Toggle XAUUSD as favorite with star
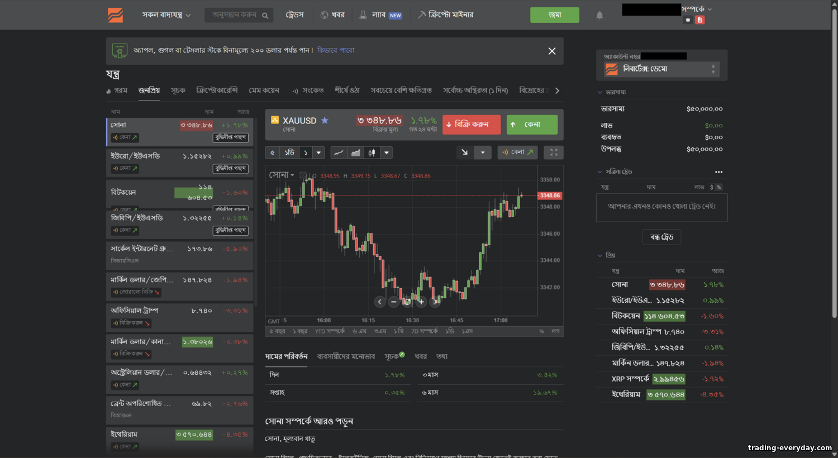The image size is (838, 458). (x=325, y=120)
